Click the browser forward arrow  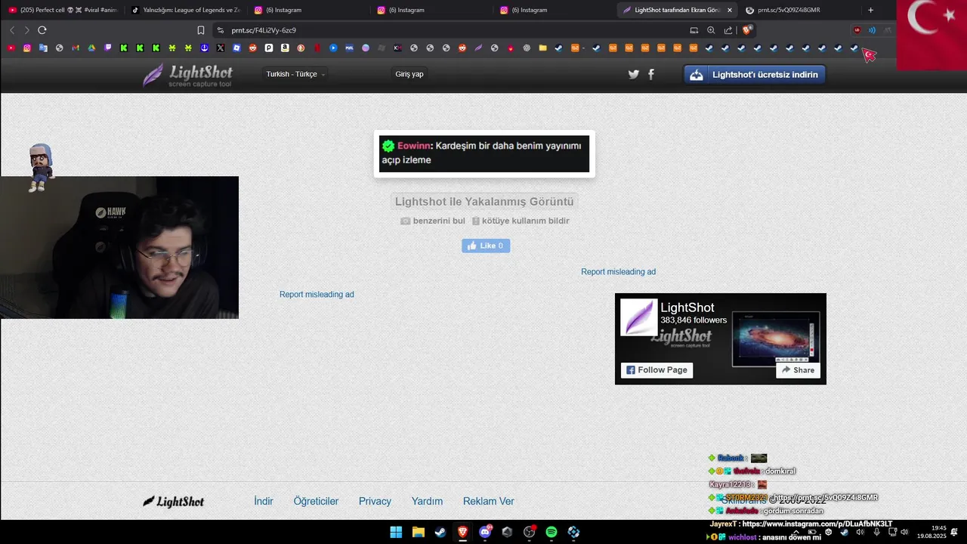[x=27, y=30]
